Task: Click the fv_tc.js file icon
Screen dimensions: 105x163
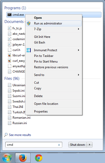Action: [9, 28]
